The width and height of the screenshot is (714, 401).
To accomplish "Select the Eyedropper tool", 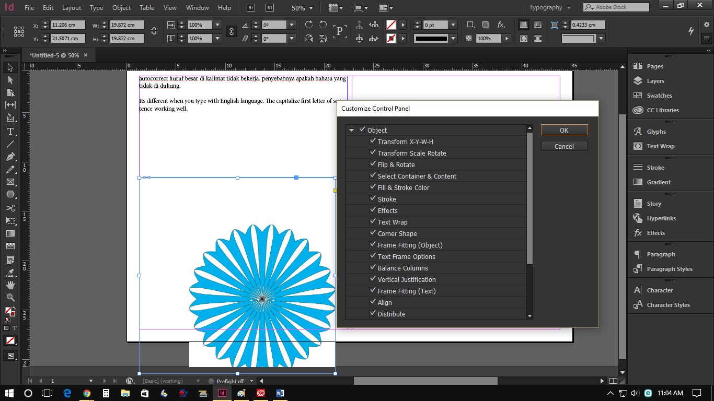I will (10, 273).
